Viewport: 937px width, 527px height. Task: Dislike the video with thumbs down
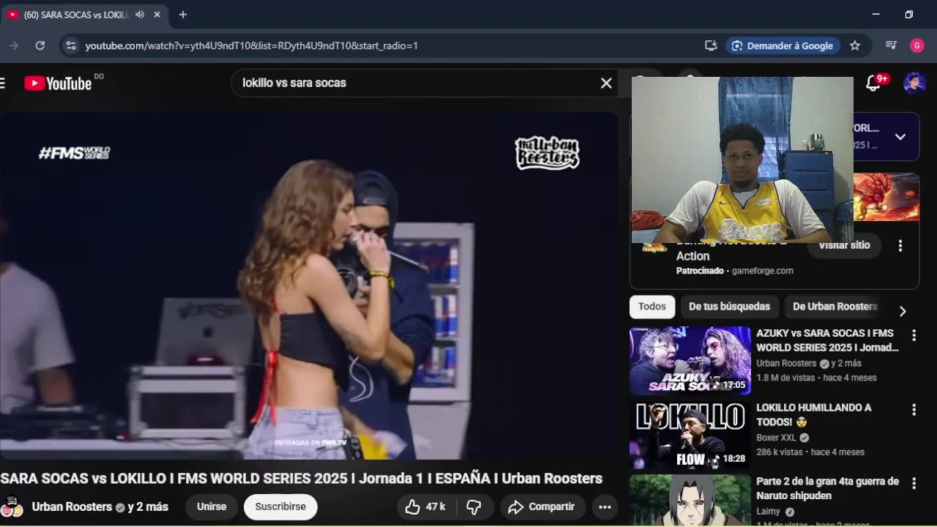474,507
